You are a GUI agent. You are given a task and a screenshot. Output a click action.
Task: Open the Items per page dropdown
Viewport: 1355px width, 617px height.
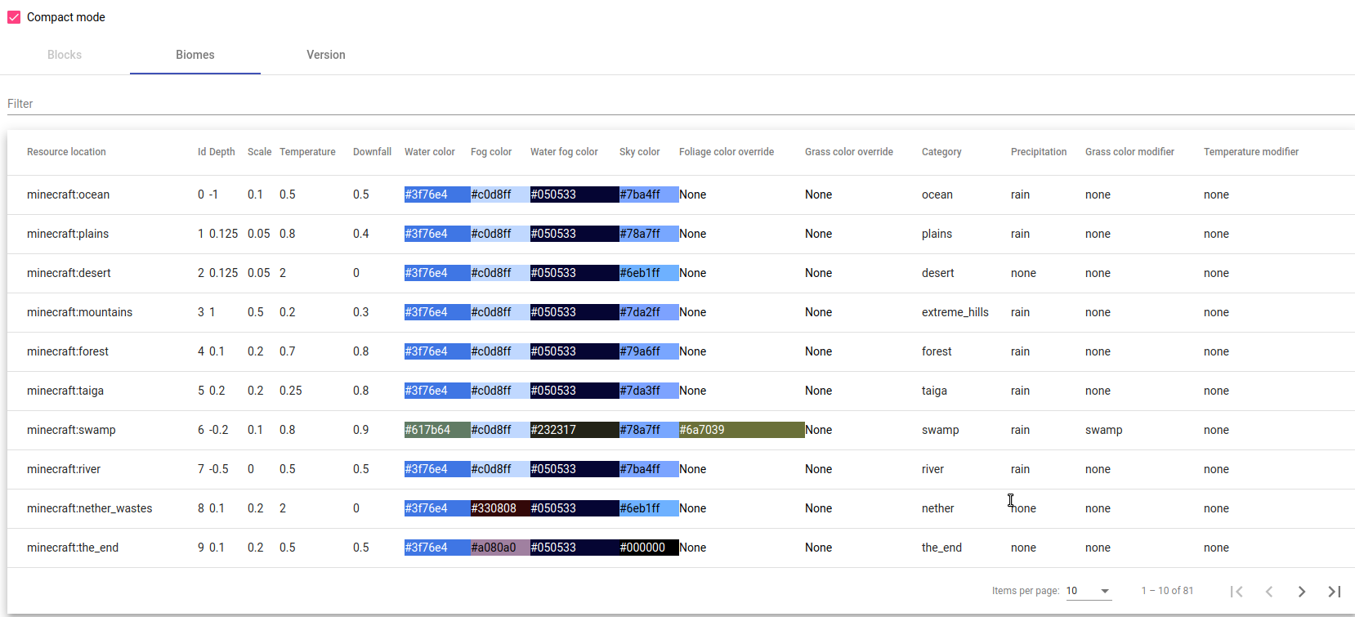(x=1089, y=591)
